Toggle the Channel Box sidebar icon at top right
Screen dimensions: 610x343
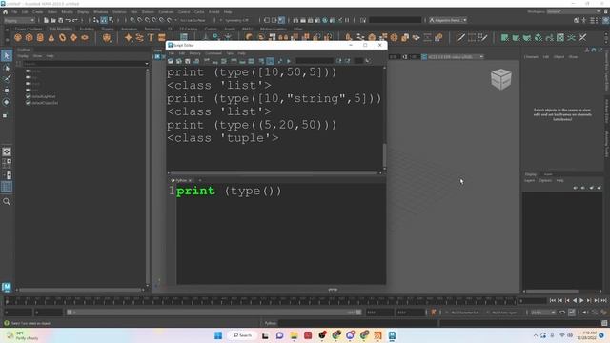point(605,20)
